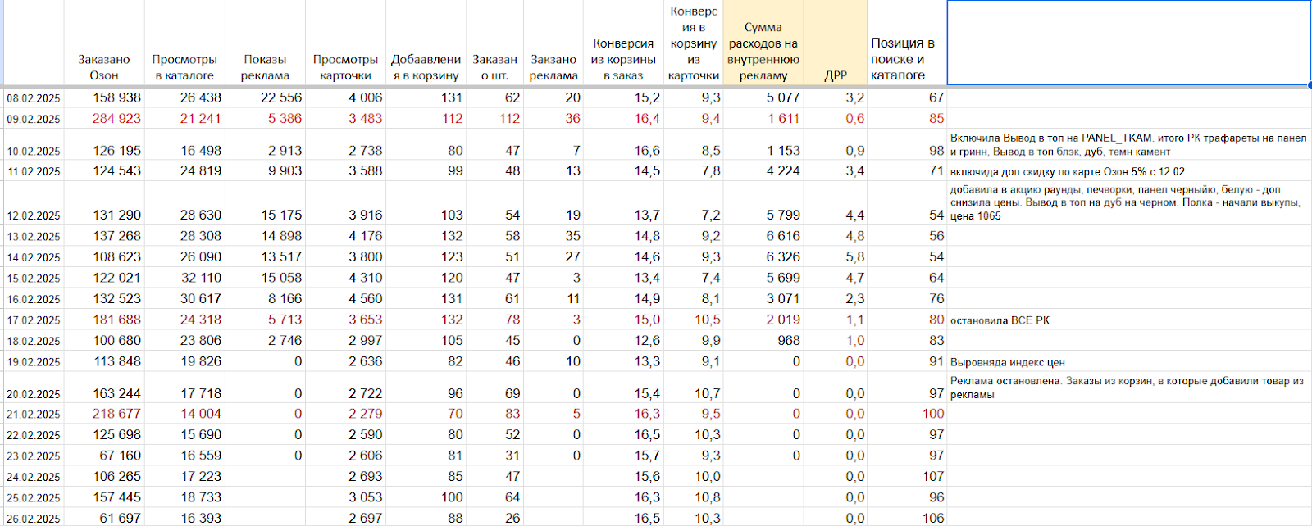This screenshot has height=526, width=1312.
Task: Click the "Добавлений в корзину" header
Action: pos(426,67)
